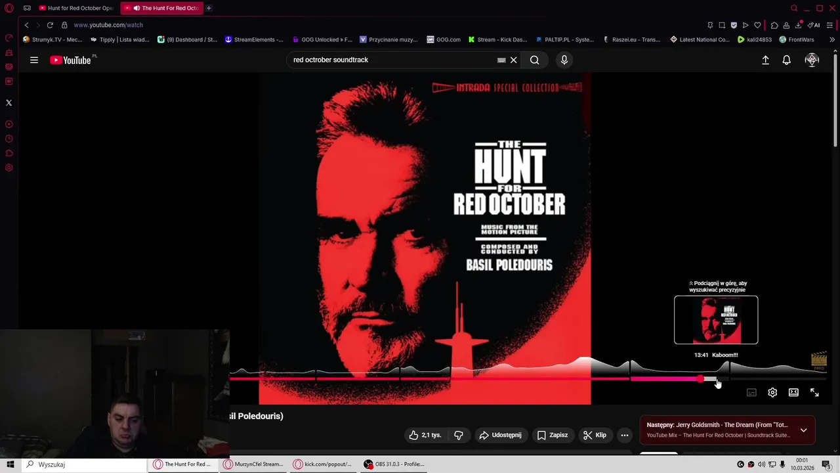Open the Opera workspaces tab islands icon
This screenshot has height=473, width=840.
(27, 8)
